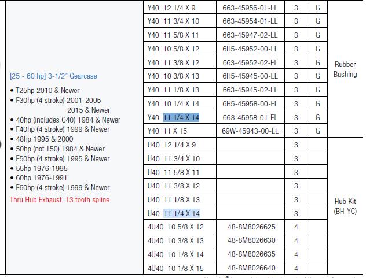Select part number 6H5-45945-00-EL
The width and height of the screenshot is (377, 278).
click(250, 76)
